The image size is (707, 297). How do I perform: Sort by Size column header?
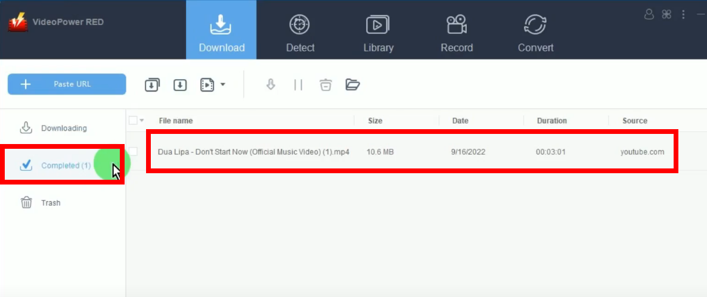(375, 121)
